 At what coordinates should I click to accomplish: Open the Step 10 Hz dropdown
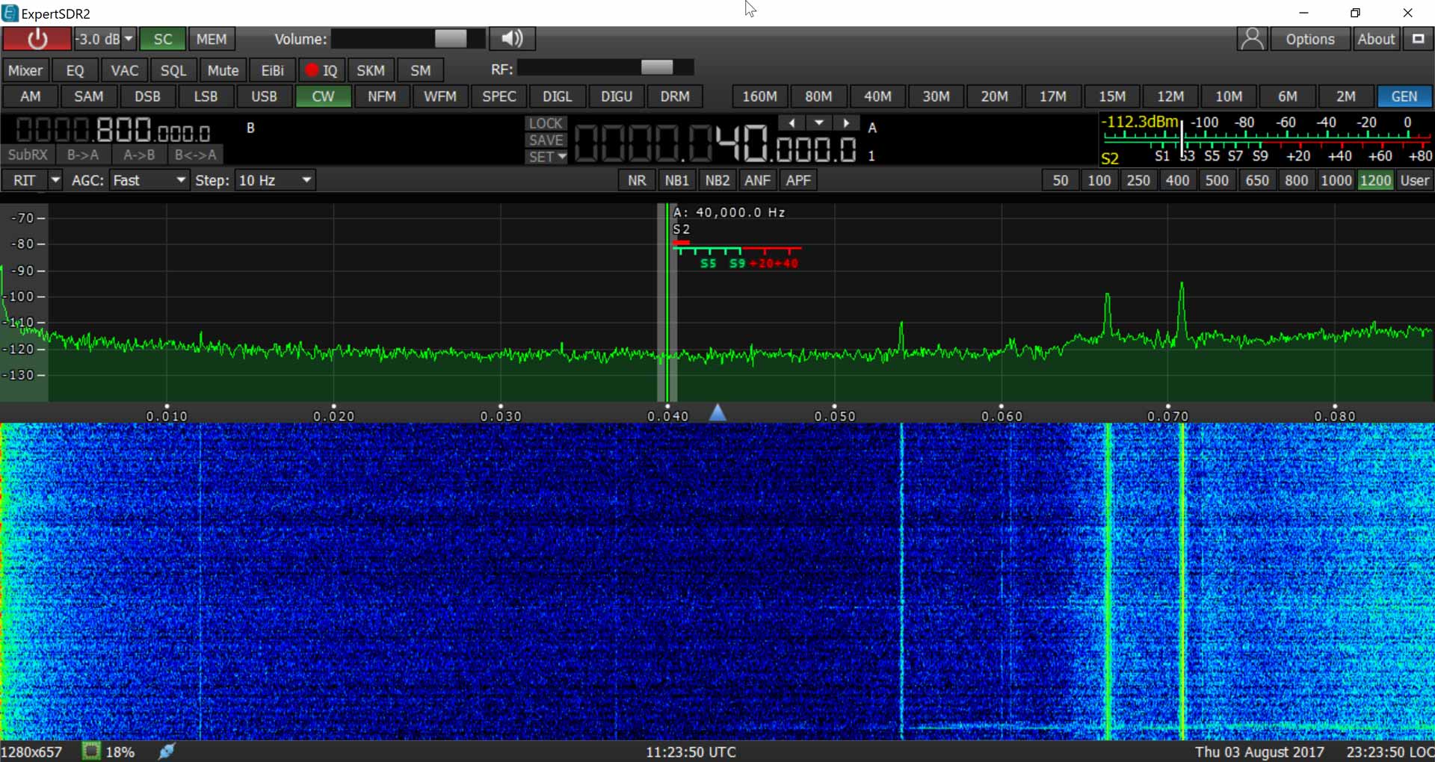[x=275, y=180]
